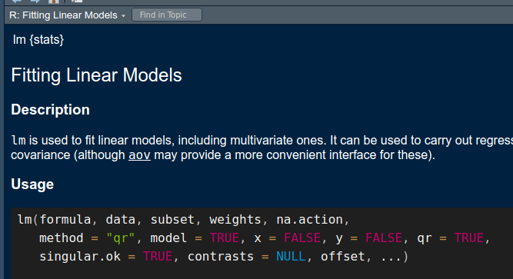Viewport: 513px width, 279px height.
Task: Follow the aov hyperlink
Action: pyautogui.click(x=139, y=154)
